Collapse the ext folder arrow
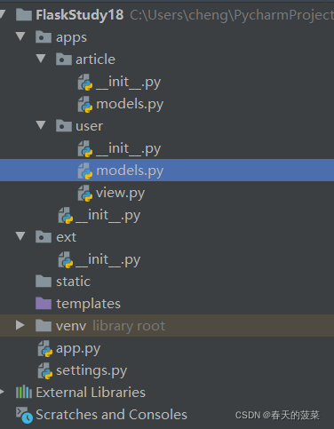The height and width of the screenshot is (429, 334). [x=20, y=236]
